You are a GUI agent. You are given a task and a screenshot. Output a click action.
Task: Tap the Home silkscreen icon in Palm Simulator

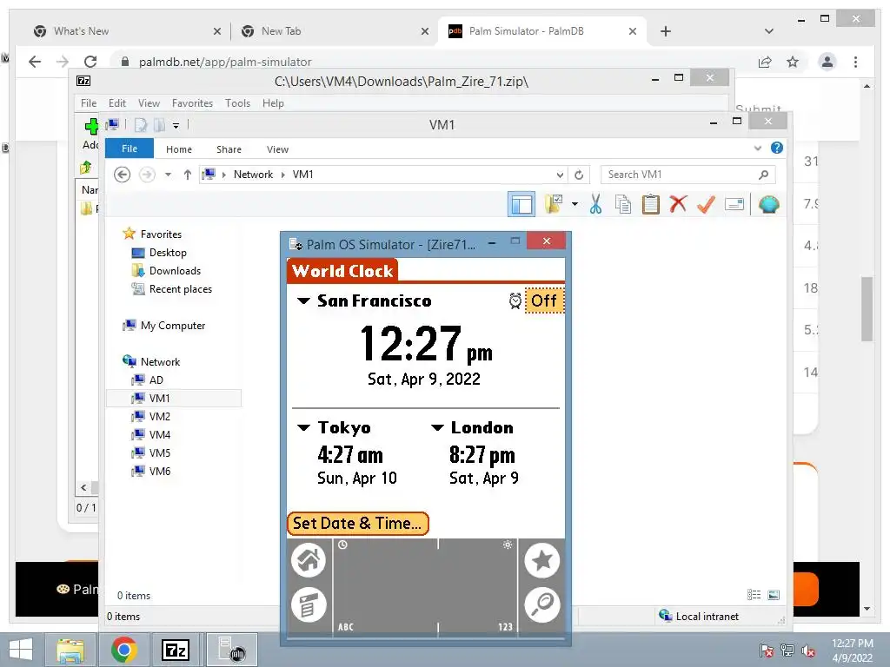(309, 560)
